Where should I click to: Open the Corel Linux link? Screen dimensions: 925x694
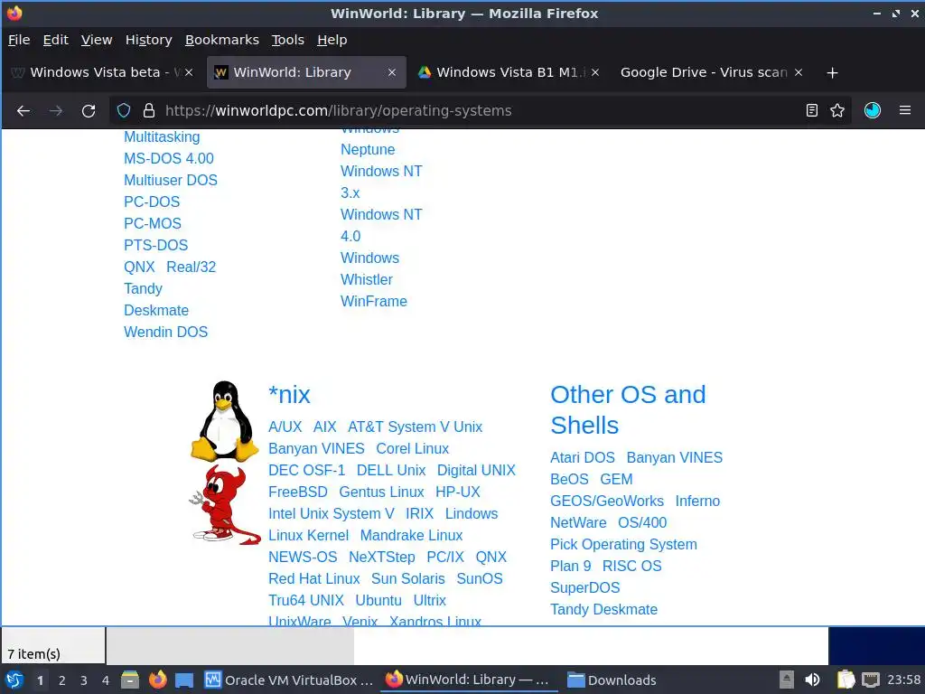[x=412, y=448]
